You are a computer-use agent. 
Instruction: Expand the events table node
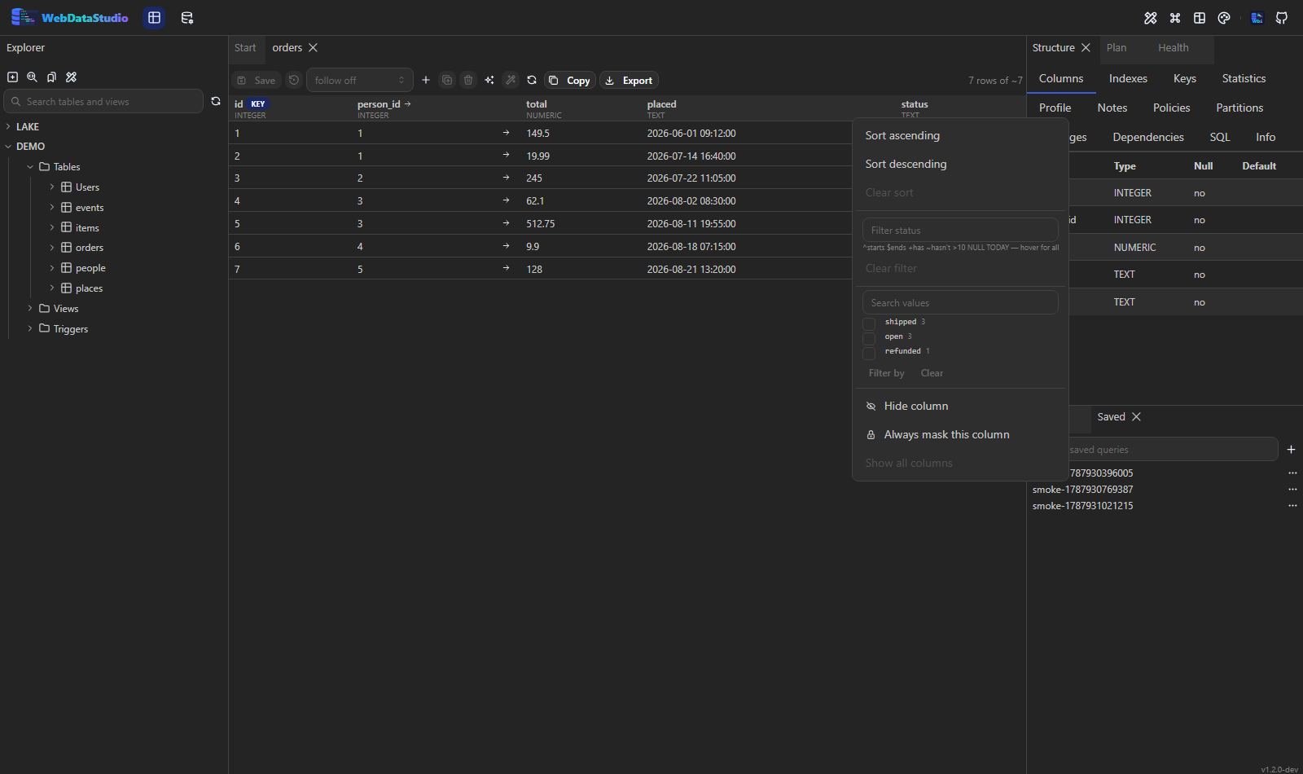click(52, 207)
